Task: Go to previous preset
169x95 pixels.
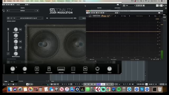Action: pos(8,11)
